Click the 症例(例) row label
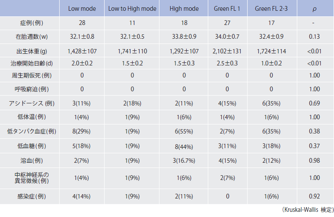Image resolution: width=334 pixels, height=217 pixels. pyautogui.click(x=28, y=22)
